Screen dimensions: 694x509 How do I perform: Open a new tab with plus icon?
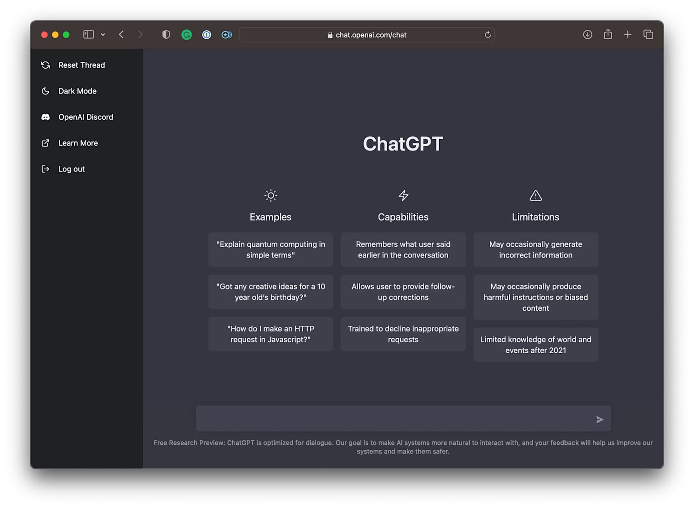coord(628,35)
